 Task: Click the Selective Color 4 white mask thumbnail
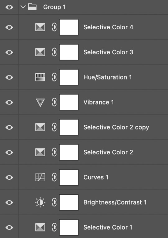coord(69,27)
